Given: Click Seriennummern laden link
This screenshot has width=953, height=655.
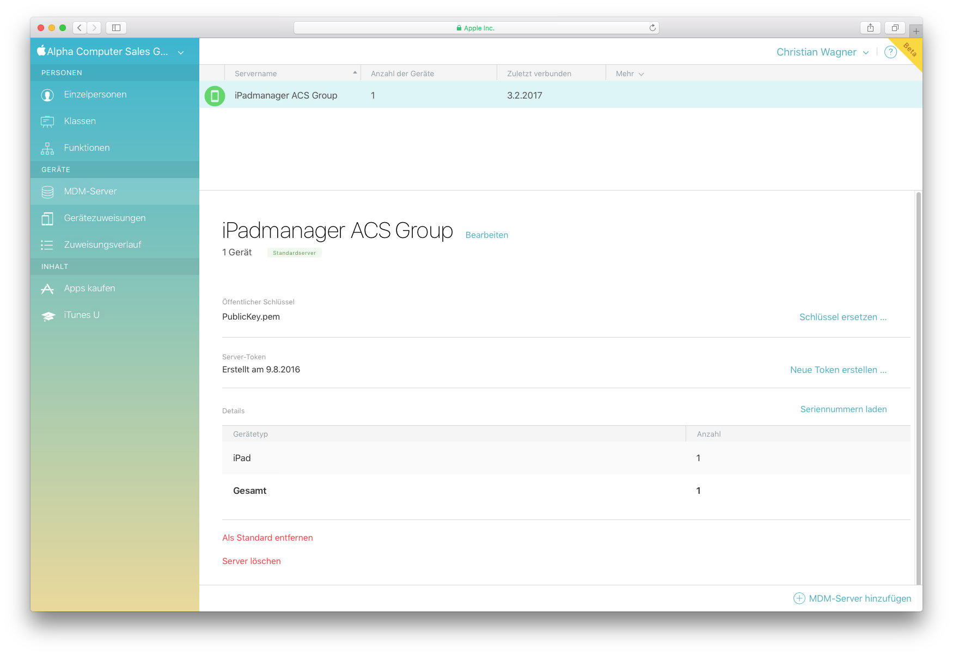Looking at the screenshot, I should [844, 409].
